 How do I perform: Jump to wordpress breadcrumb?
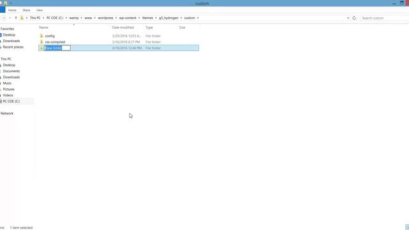tap(105, 18)
